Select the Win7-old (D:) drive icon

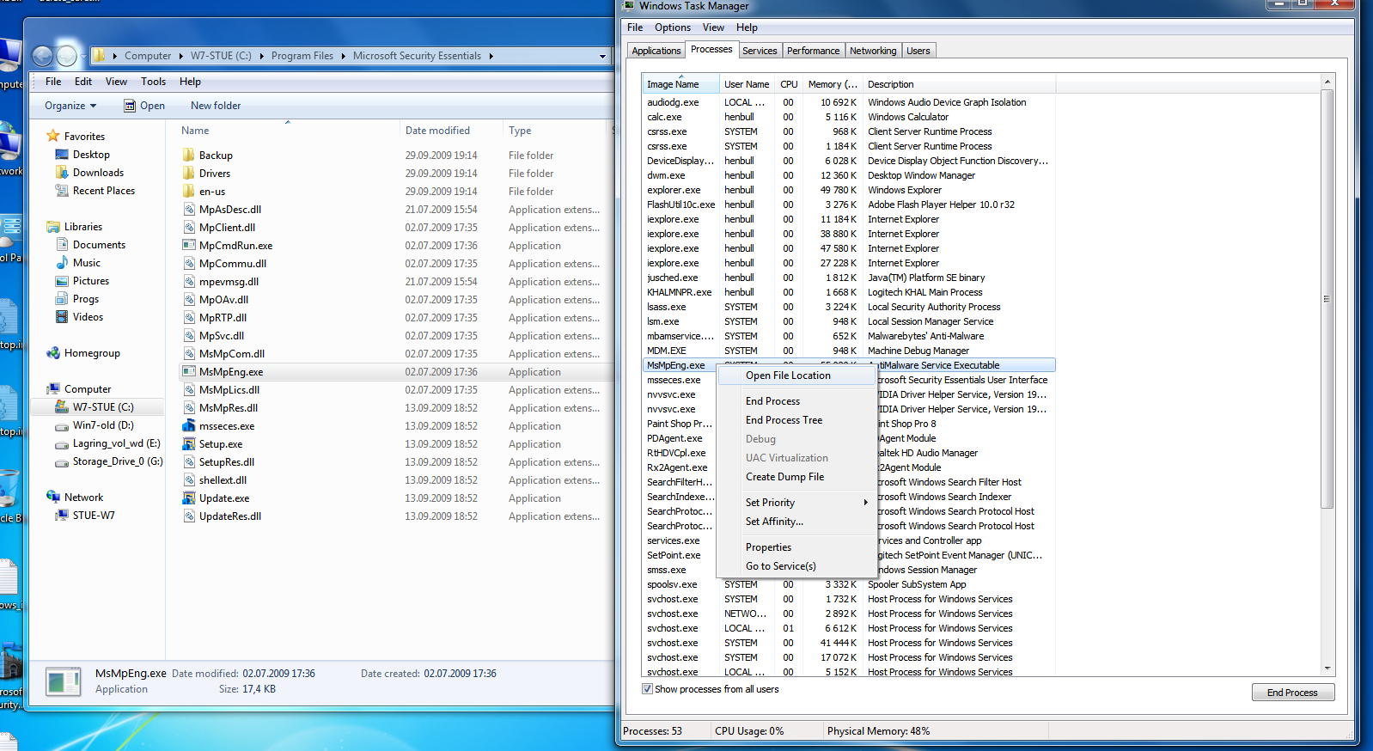tap(62, 425)
